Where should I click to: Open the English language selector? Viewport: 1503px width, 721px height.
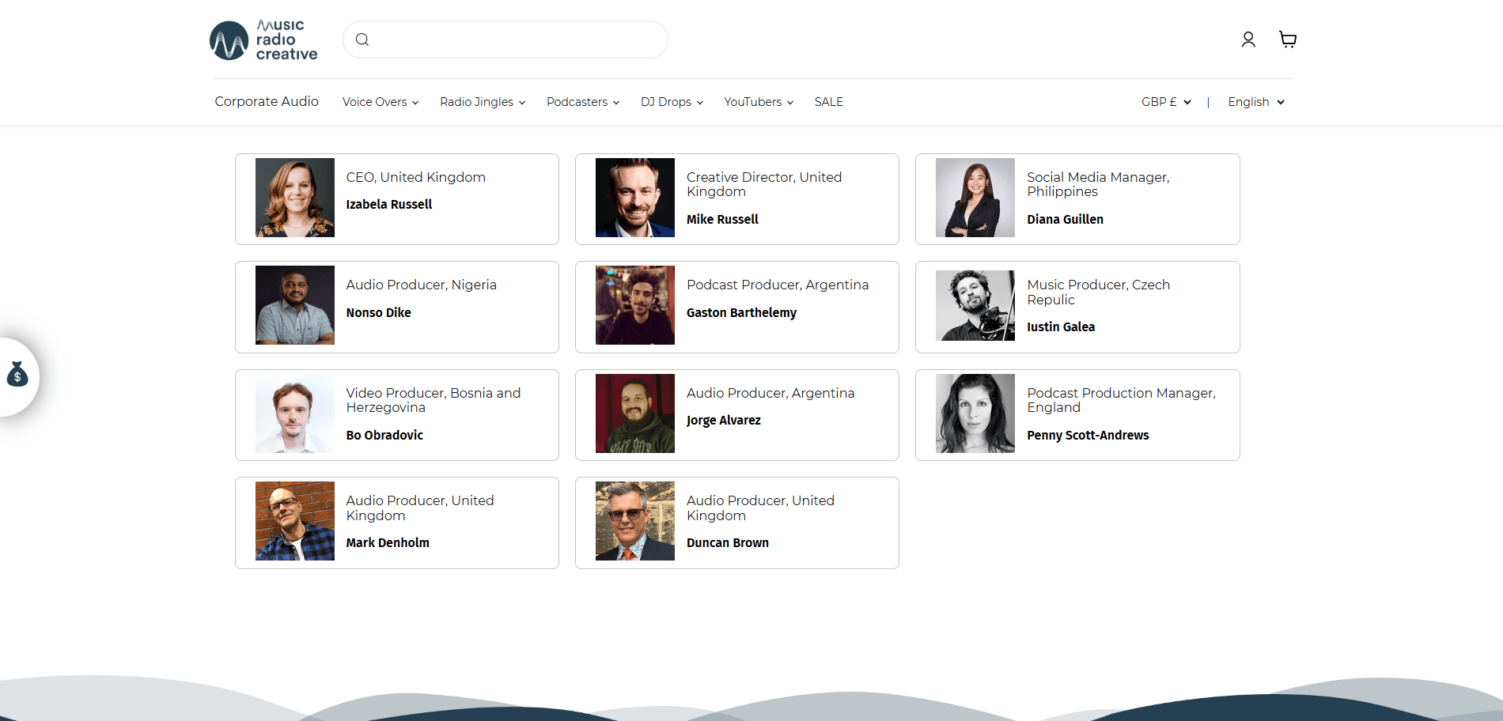[1255, 101]
